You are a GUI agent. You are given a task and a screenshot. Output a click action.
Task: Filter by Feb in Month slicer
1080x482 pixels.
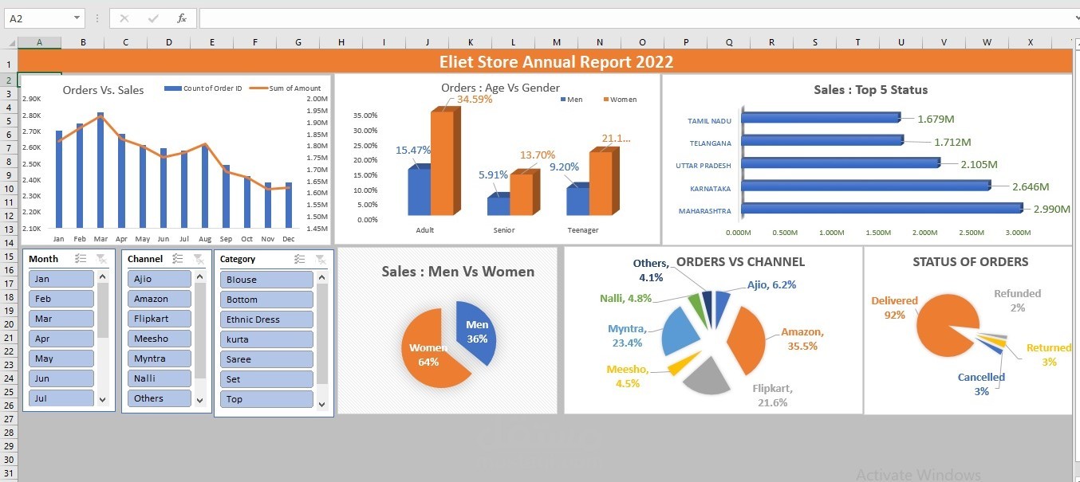click(x=61, y=299)
